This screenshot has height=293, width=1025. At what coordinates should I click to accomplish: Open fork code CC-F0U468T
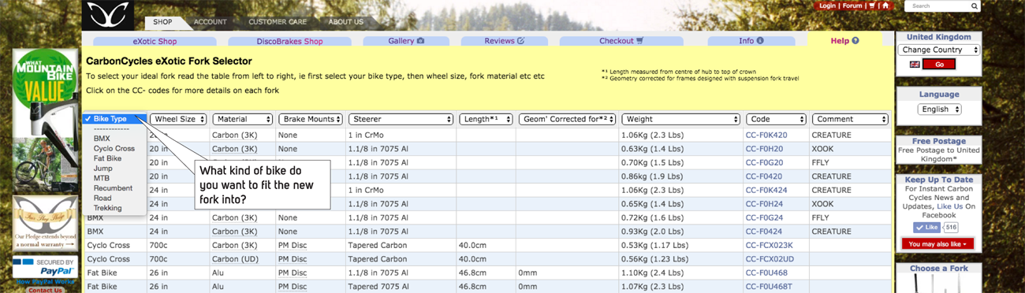[x=769, y=287]
